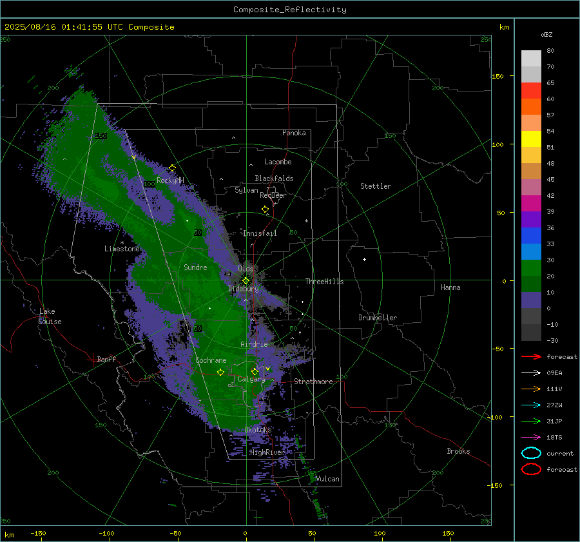Click the Airdrie label
The height and width of the screenshot is (542, 580).
tap(254, 344)
